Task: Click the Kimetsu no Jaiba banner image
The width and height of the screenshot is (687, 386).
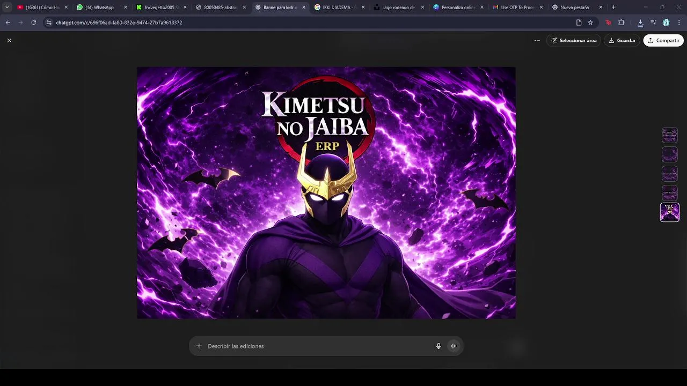Action: coord(326,193)
